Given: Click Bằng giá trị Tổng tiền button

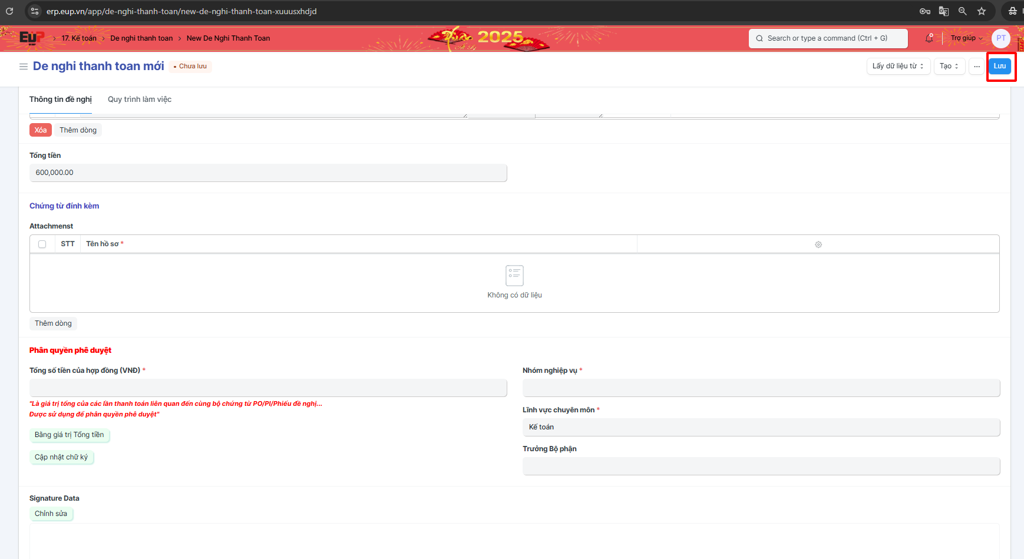Looking at the screenshot, I should coord(70,435).
